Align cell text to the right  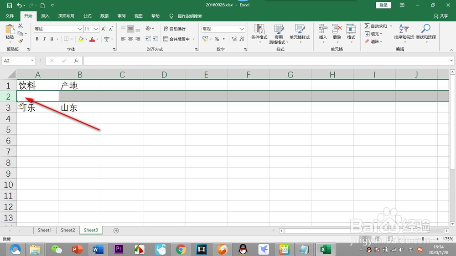pyautogui.click(x=138, y=39)
